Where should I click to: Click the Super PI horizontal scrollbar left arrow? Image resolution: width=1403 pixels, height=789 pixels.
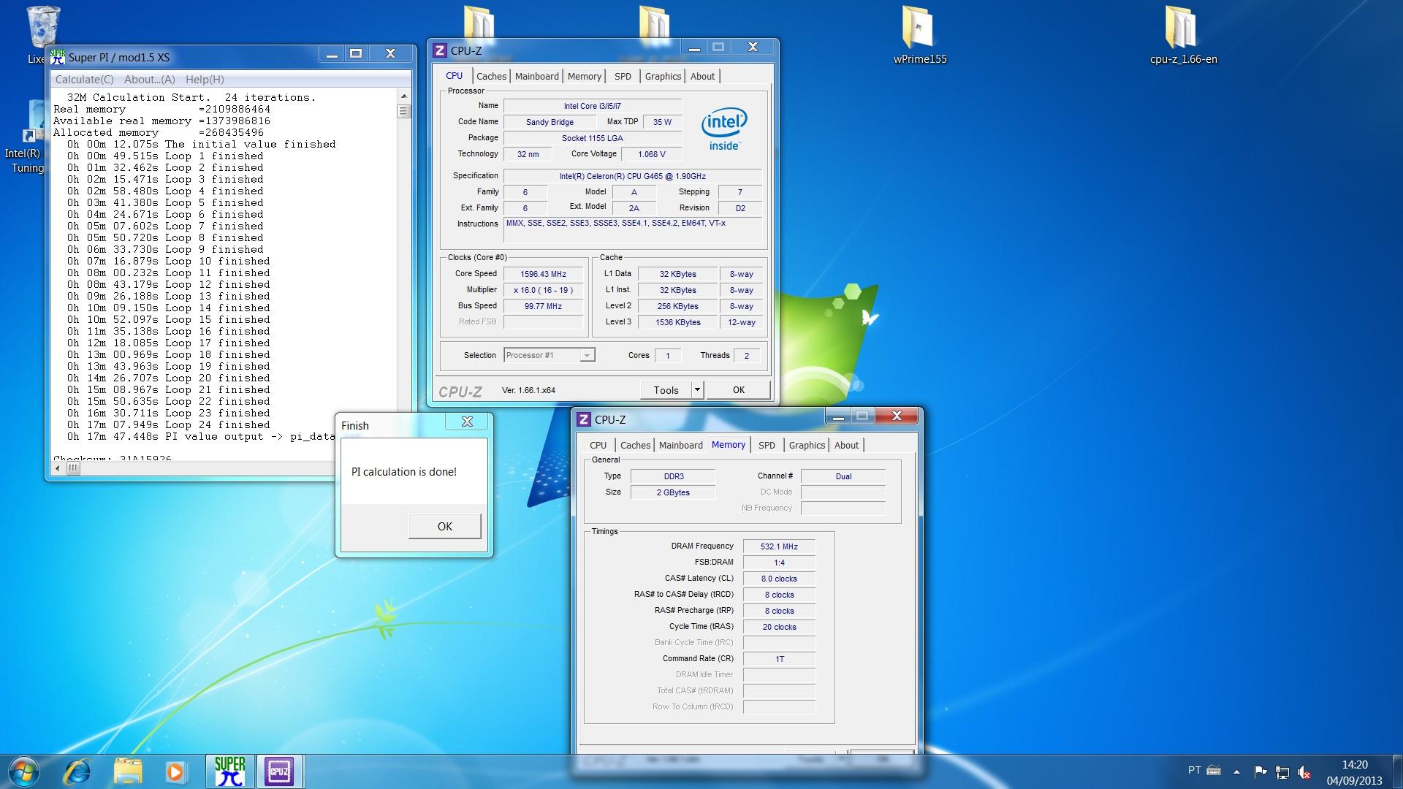coord(59,468)
